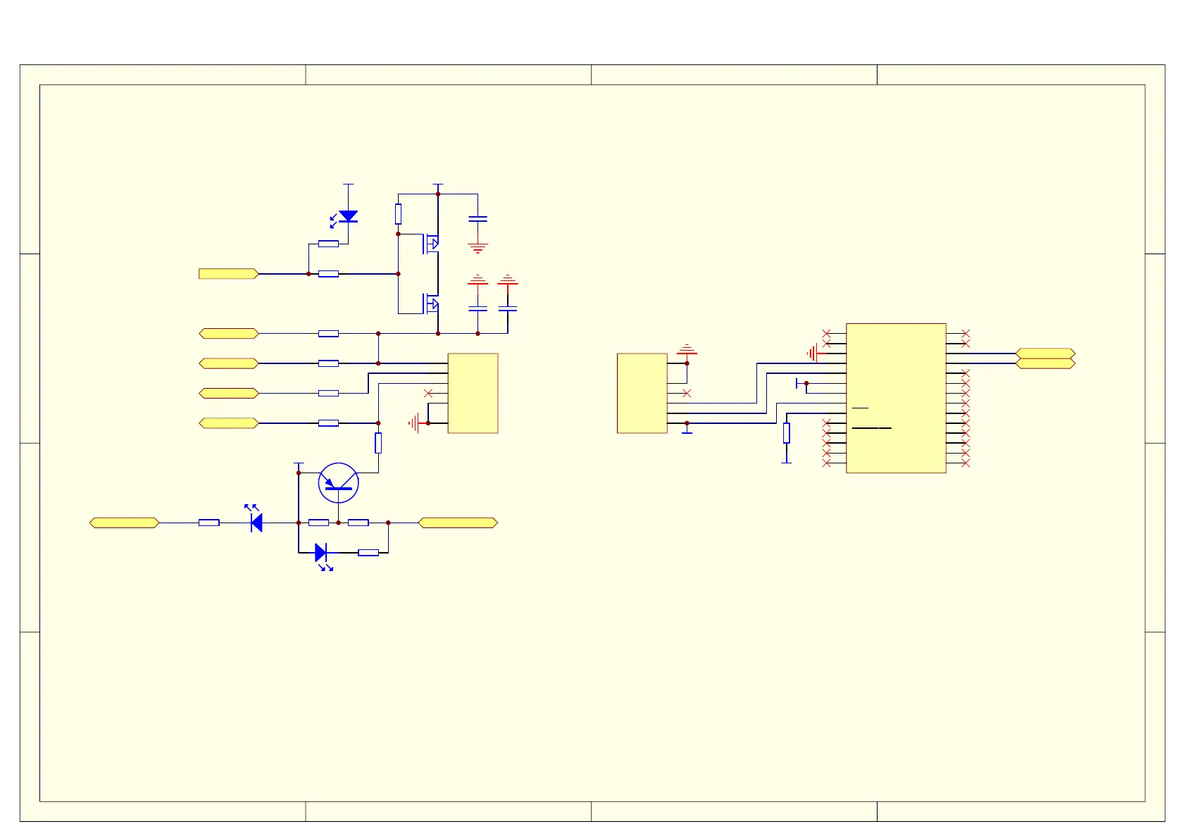Select the lower MOSFET symbol

(x=430, y=304)
